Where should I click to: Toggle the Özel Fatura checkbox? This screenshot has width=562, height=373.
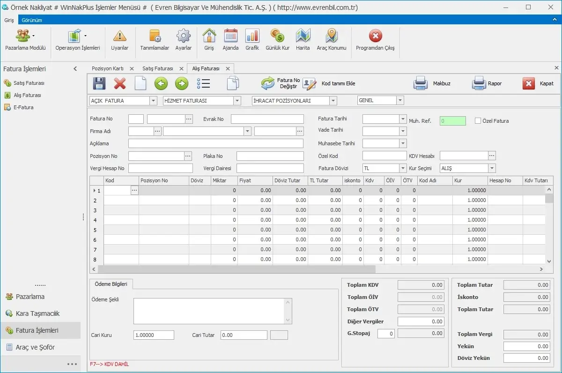(x=478, y=121)
